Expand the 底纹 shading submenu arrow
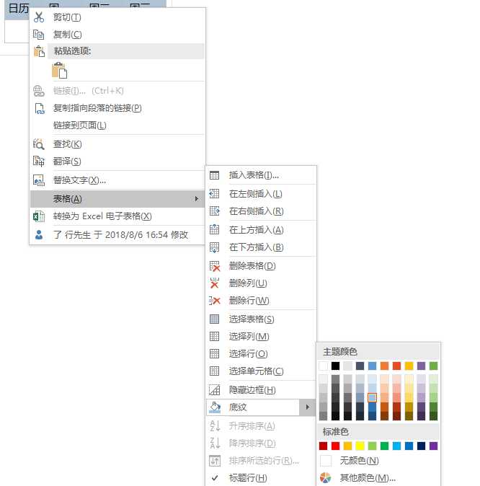Screen dimensions: 480x486 (x=308, y=407)
